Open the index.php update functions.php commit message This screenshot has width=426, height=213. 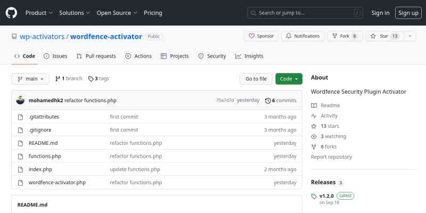[135, 169]
